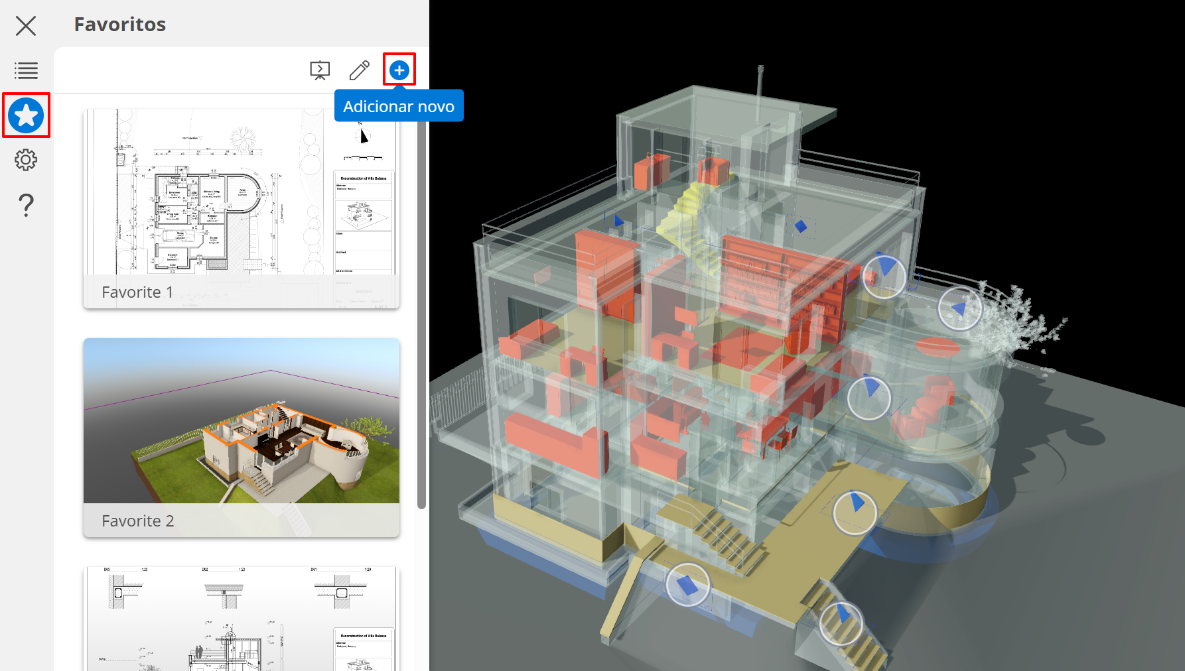Open the Favorite 1 floor plan thumbnail
This screenshot has height=671, width=1185.
point(242,209)
